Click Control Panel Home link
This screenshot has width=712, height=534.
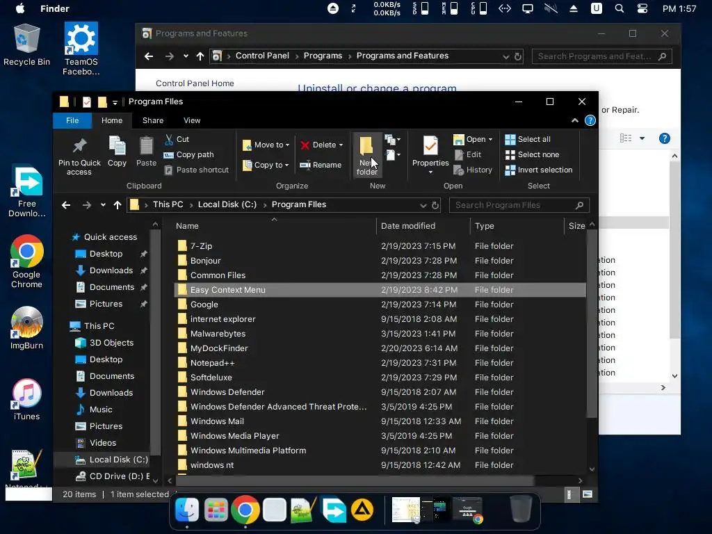pyautogui.click(x=195, y=83)
